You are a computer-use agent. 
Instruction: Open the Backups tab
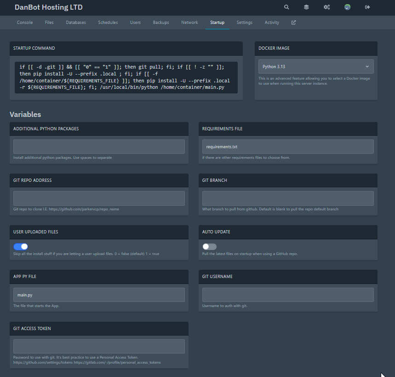tap(160, 22)
